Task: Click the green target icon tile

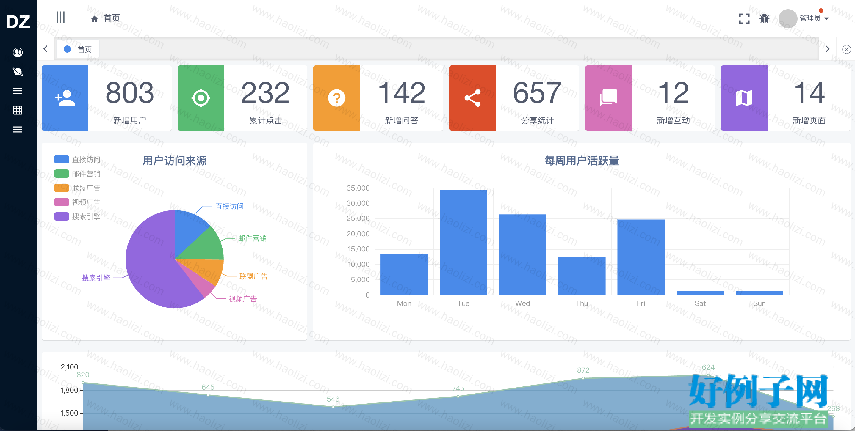Action: coord(201,98)
